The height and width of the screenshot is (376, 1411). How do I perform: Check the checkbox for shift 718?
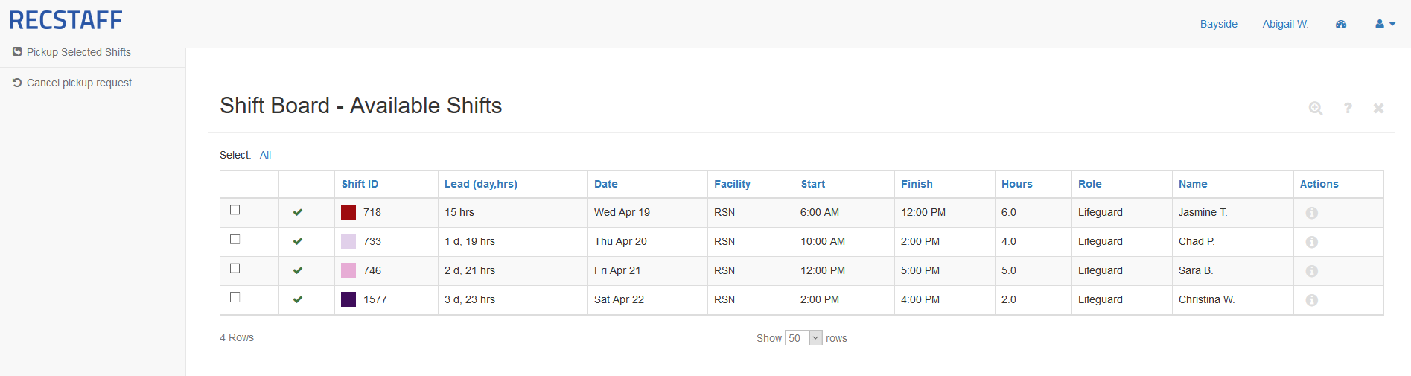pos(235,210)
